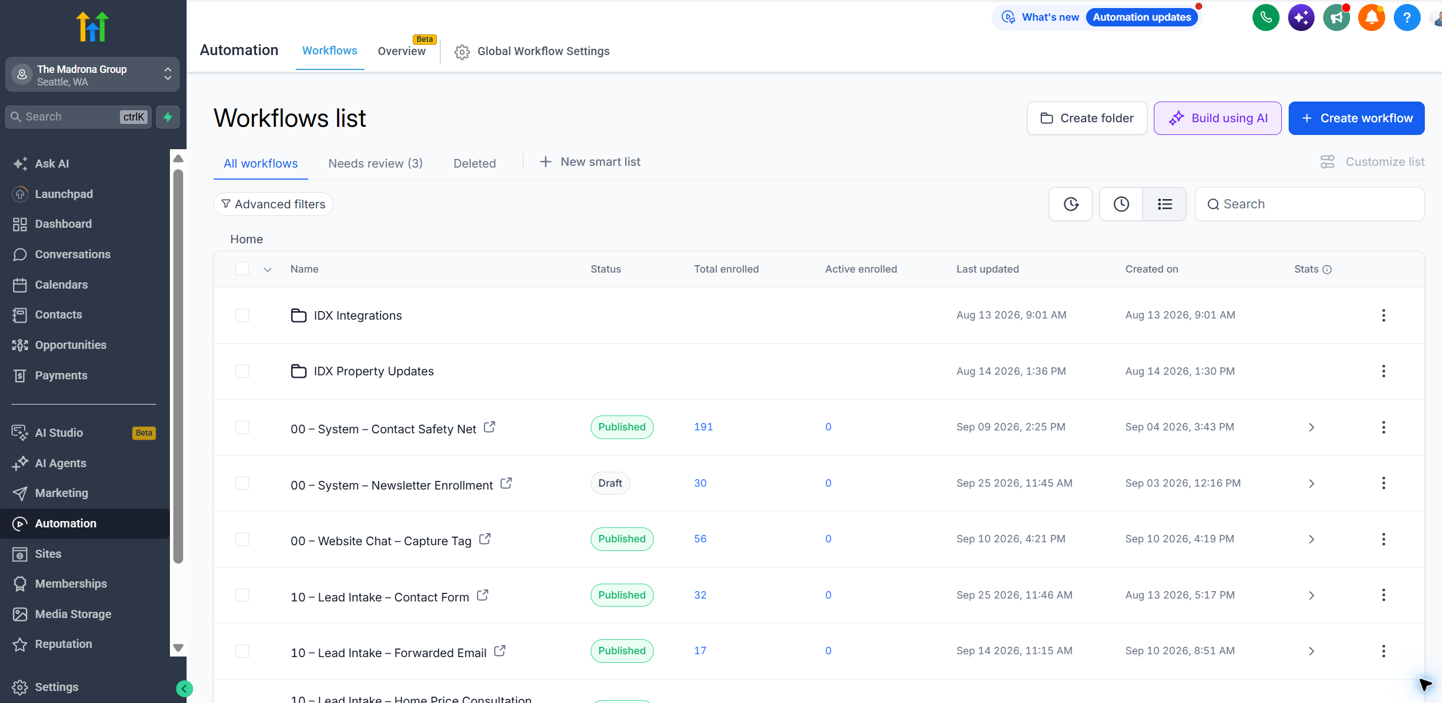
Task: Open more options for IDX Property Updates folder
Action: 1383,371
